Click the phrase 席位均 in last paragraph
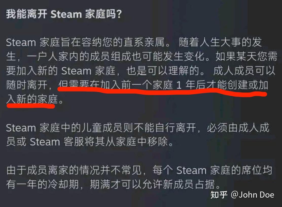The image size is (282, 207). (x=257, y=170)
